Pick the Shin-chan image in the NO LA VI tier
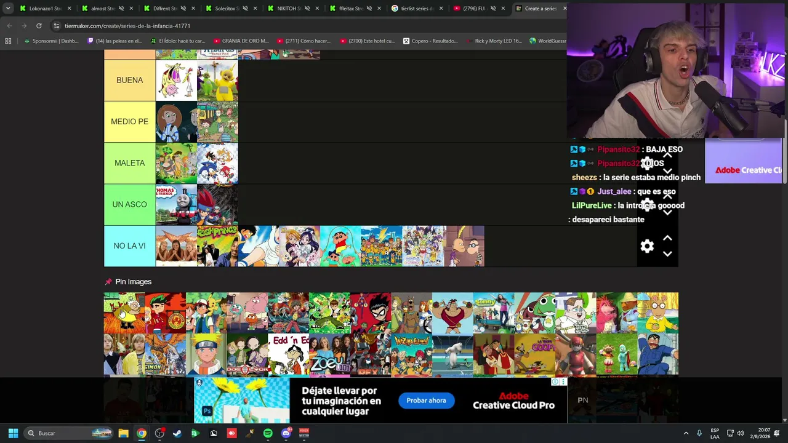788x443 pixels. point(340,246)
